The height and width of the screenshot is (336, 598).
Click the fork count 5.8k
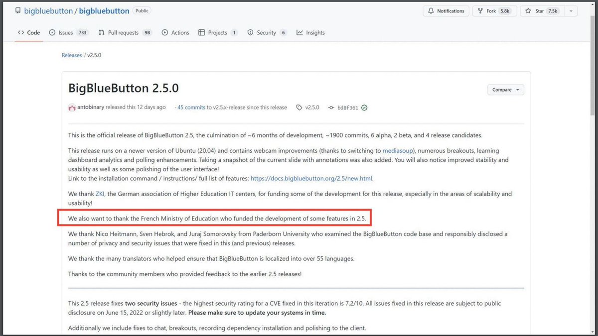pos(505,11)
